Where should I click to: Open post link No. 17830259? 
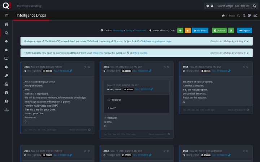tap(142, 71)
